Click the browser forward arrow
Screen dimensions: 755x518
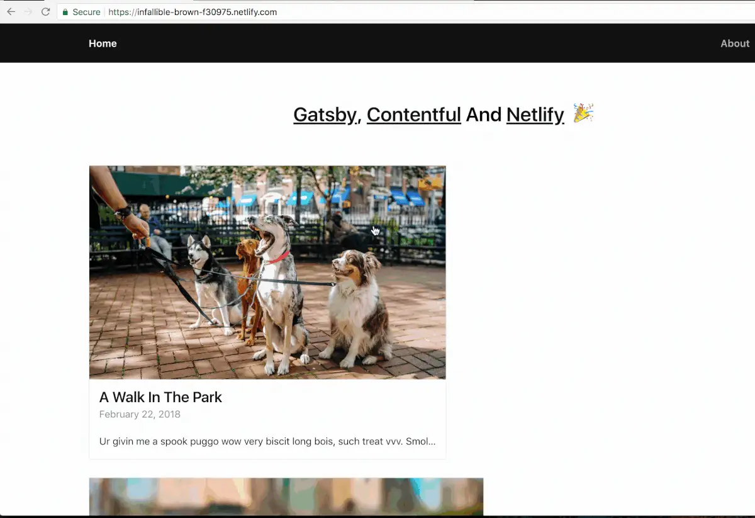point(28,12)
